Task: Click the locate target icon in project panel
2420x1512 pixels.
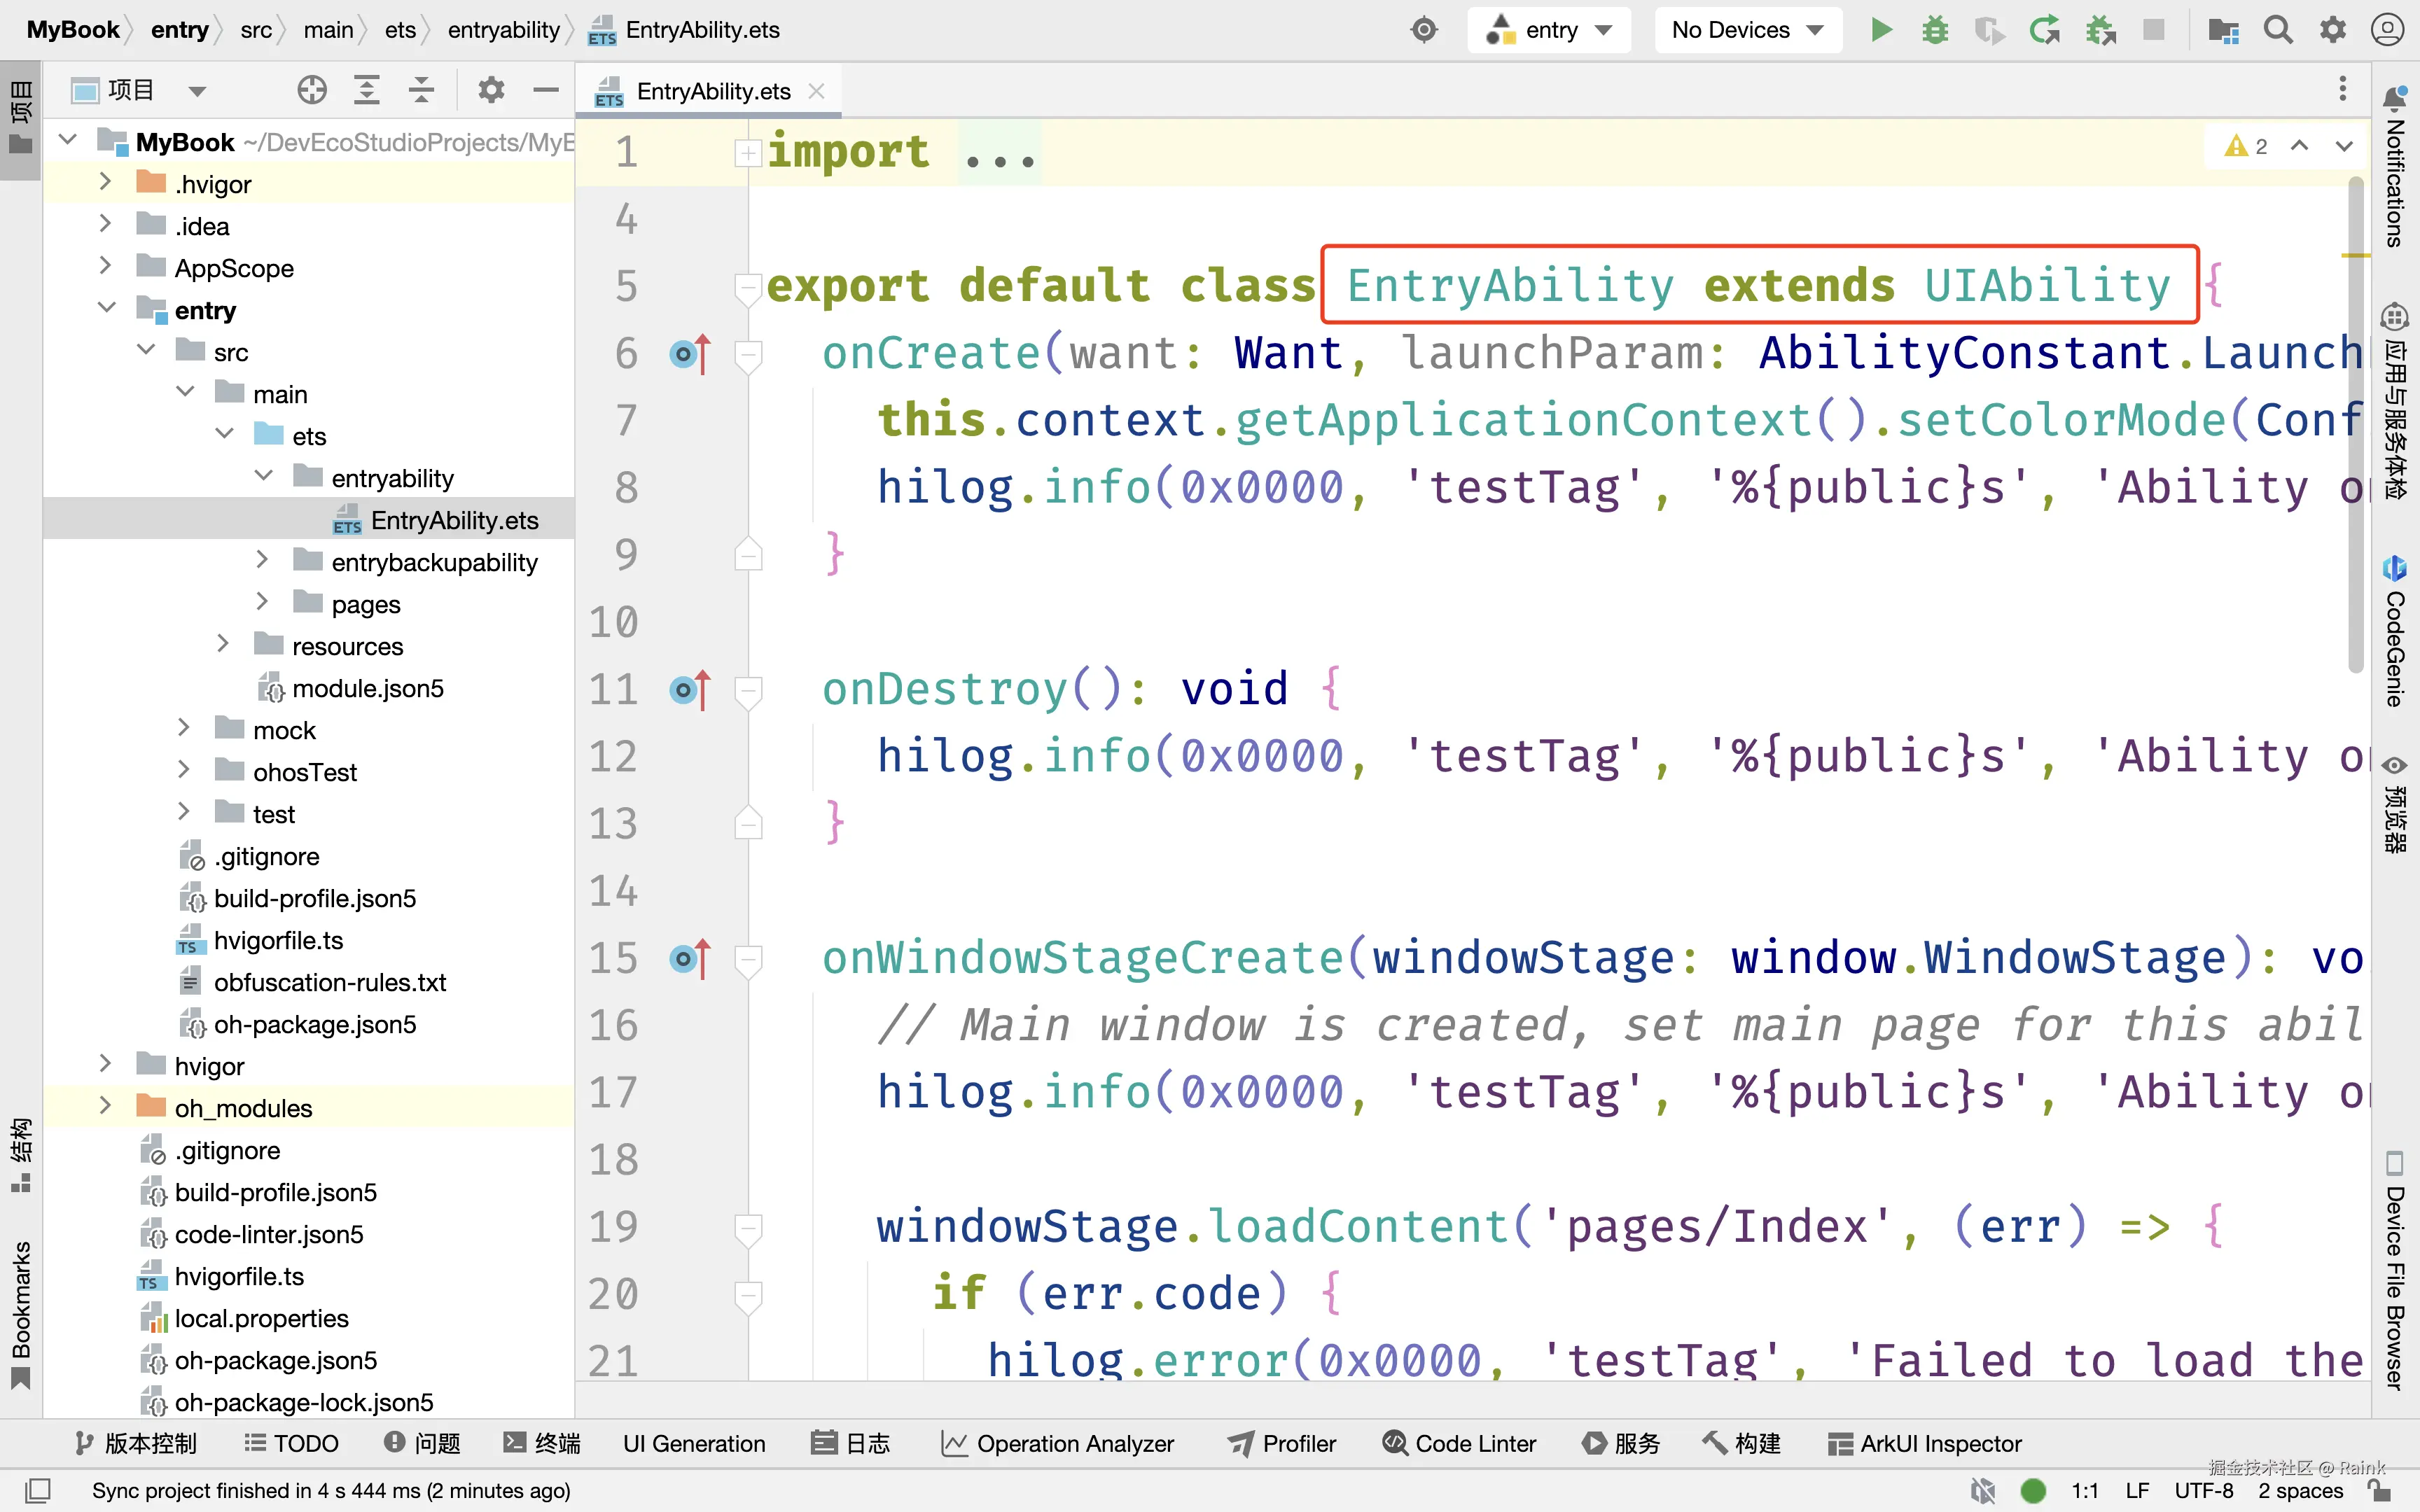Action: pyautogui.click(x=312, y=91)
